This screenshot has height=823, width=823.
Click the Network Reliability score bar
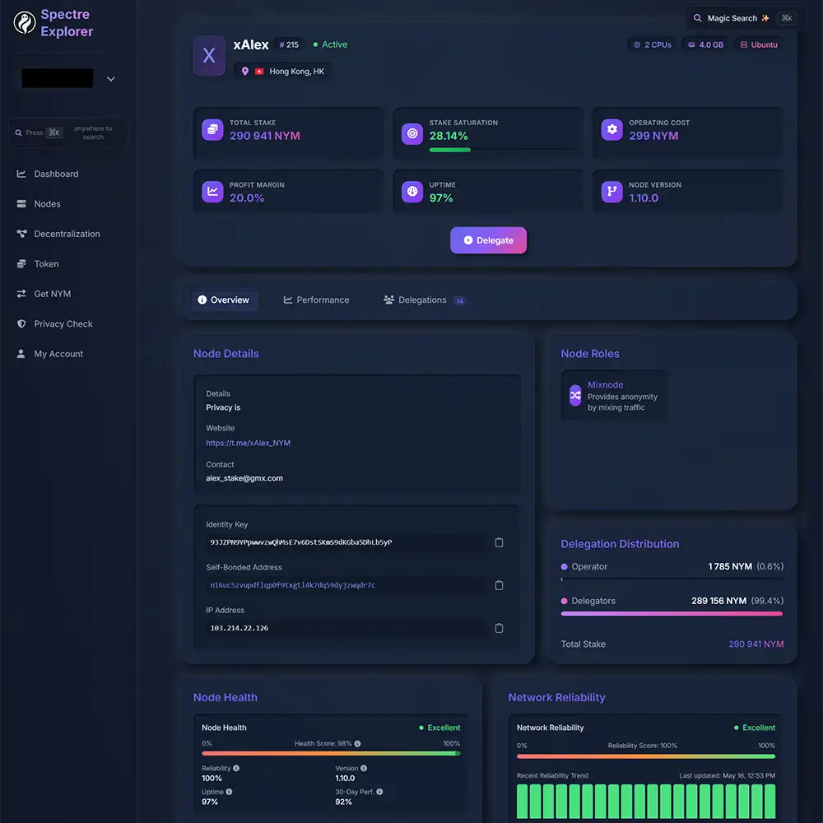coord(645,756)
